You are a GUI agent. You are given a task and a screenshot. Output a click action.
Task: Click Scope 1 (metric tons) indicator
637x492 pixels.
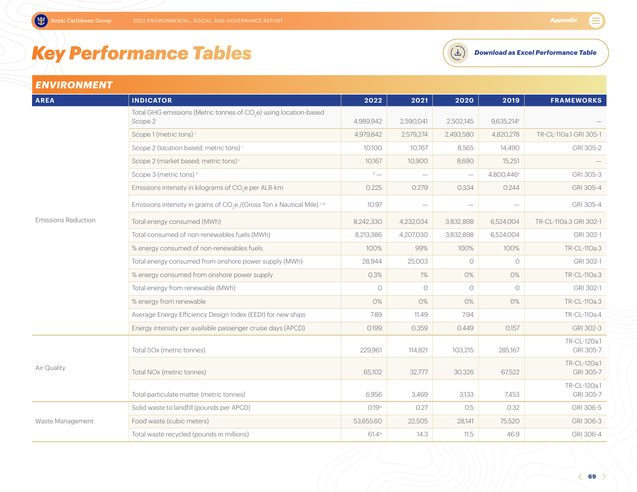coord(163,134)
